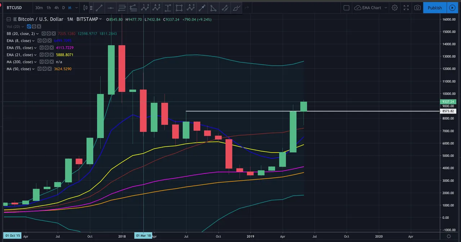Image resolution: width=461 pixels, height=242 pixels.
Task: Open the EMA (21, close) indicator dropdown
Action: point(35,54)
